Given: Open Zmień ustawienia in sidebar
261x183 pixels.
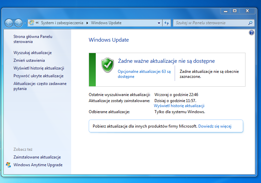Looking at the screenshot, I should click(x=29, y=60).
